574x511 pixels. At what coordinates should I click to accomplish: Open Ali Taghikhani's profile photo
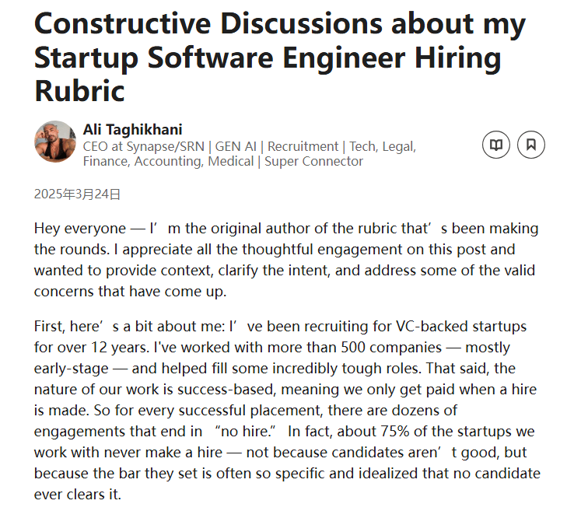[x=55, y=142]
